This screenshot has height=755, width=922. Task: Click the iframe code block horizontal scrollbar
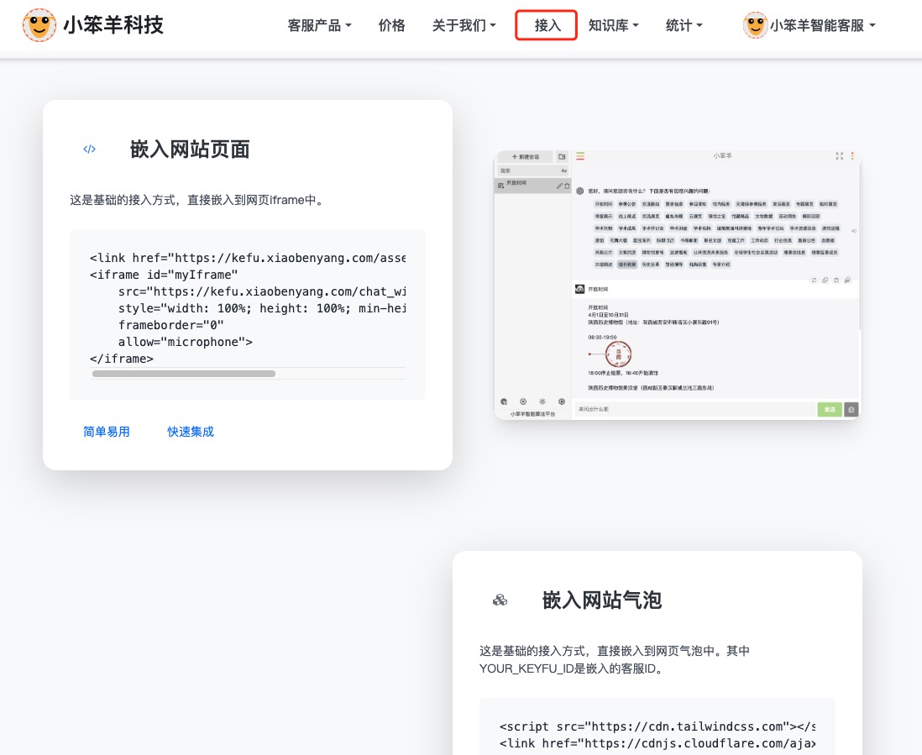tap(184, 373)
